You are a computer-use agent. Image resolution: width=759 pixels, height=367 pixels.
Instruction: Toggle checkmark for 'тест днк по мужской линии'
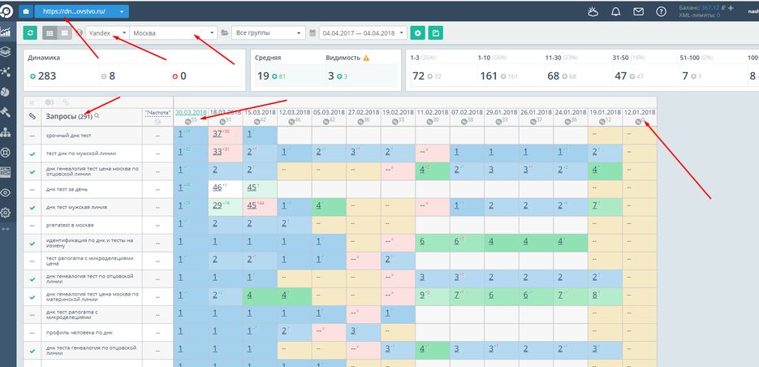click(32, 153)
